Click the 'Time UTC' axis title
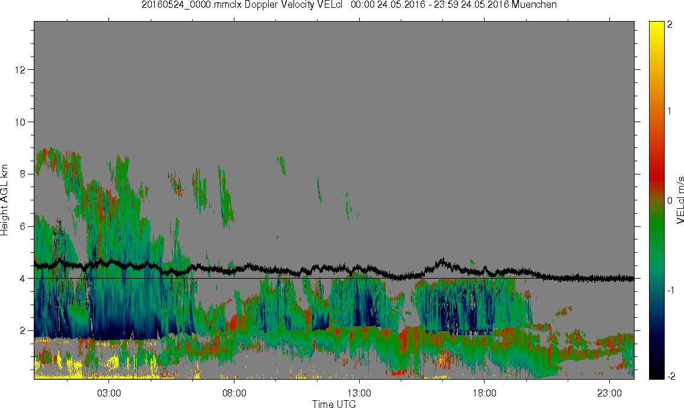 tap(334, 404)
